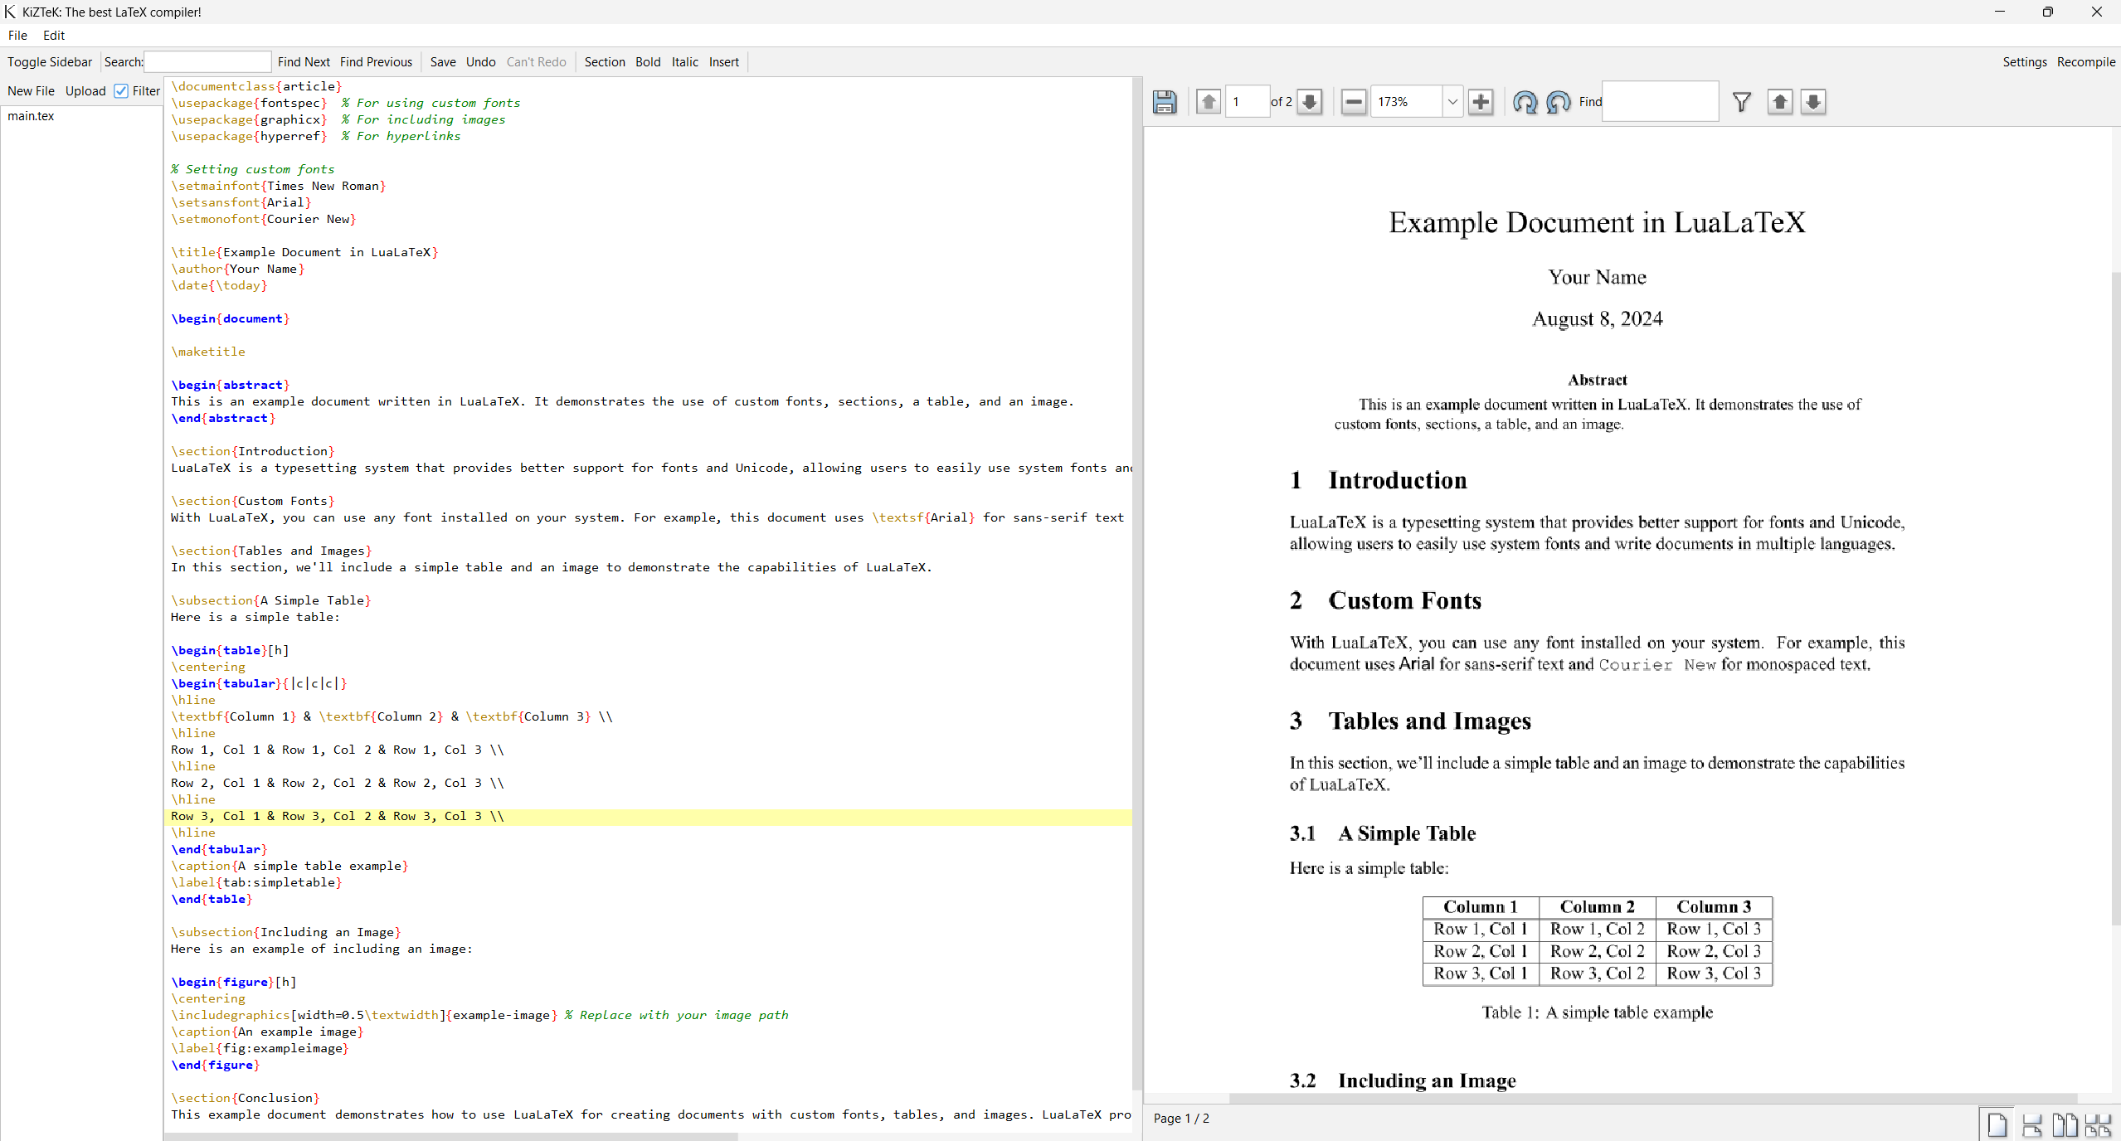The height and width of the screenshot is (1141, 2121).
Task: Click the 173% zoom value field
Action: 1407,102
